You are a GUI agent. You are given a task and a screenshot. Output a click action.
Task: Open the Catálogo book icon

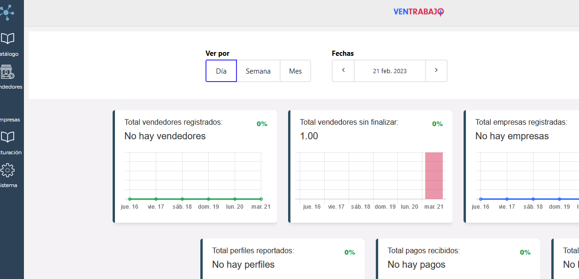tap(8, 38)
